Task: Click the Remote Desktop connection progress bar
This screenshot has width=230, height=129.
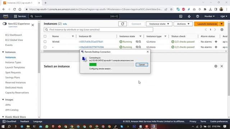Action: pyautogui.click(x=111, y=64)
